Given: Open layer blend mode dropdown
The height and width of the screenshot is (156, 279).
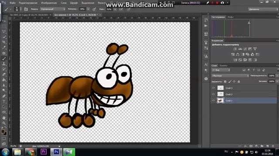Looking at the screenshot, I should [230, 76].
